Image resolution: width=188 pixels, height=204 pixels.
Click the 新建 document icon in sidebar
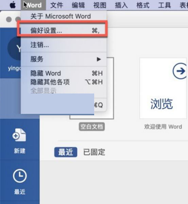pos(19,135)
